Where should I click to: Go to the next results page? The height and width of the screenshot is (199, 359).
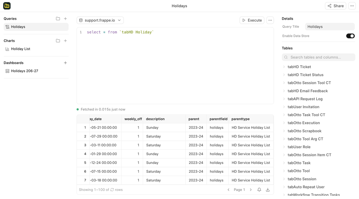click(251, 190)
